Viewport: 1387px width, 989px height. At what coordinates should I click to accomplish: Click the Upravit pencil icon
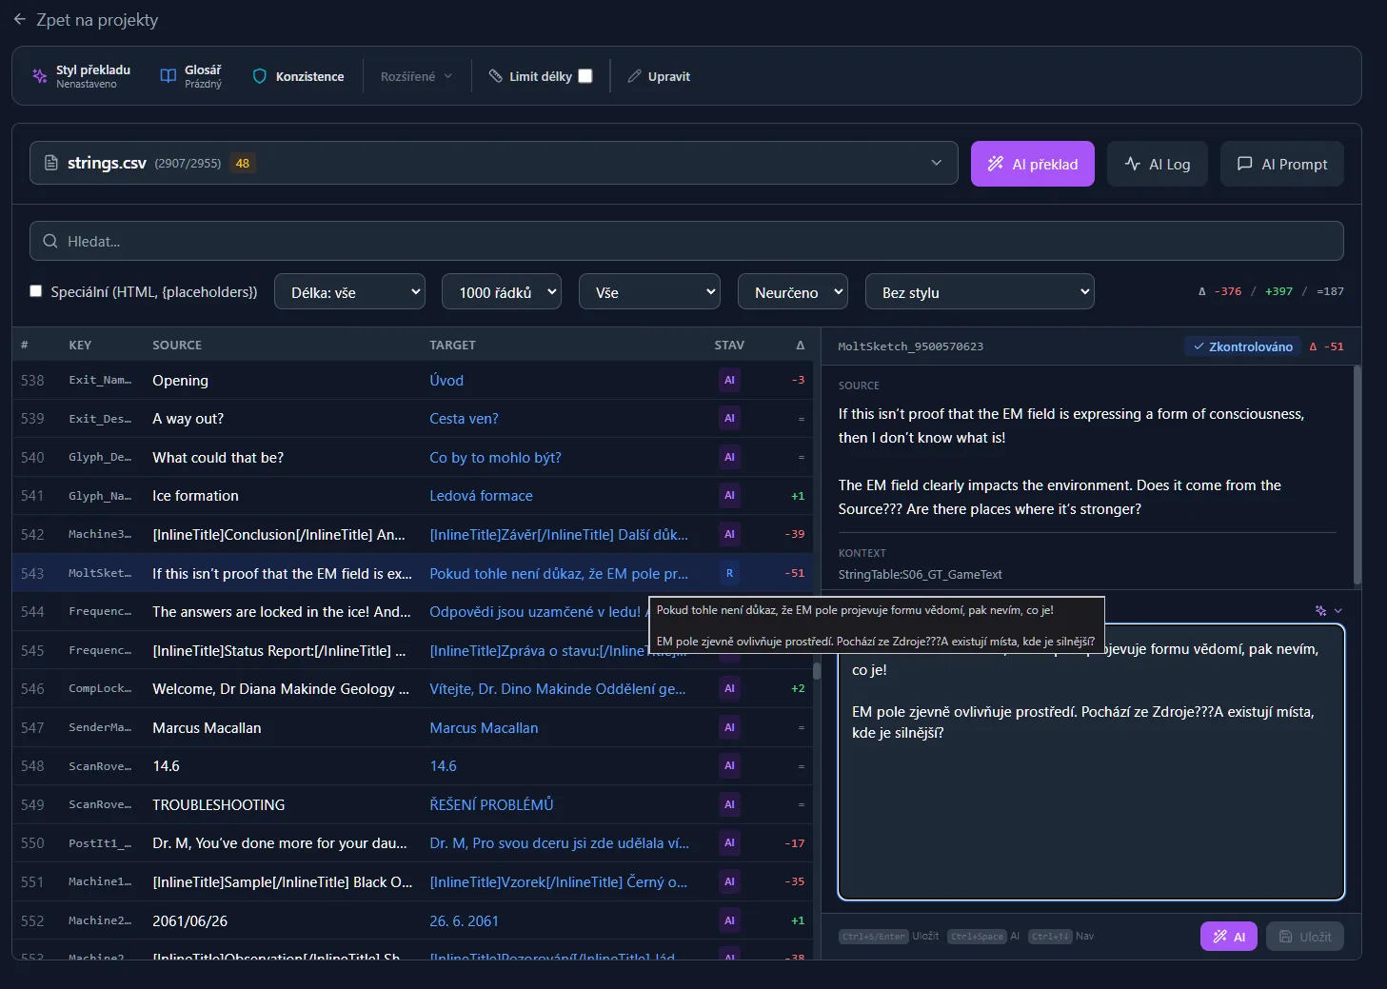[x=635, y=76]
